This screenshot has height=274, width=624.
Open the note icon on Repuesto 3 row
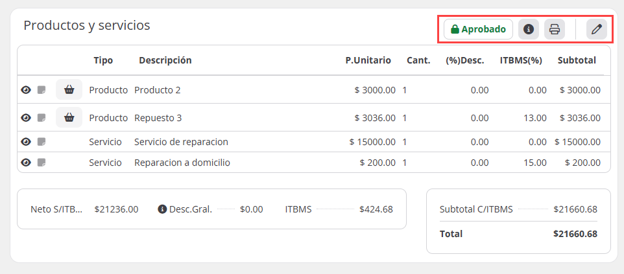click(x=42, y=118)
